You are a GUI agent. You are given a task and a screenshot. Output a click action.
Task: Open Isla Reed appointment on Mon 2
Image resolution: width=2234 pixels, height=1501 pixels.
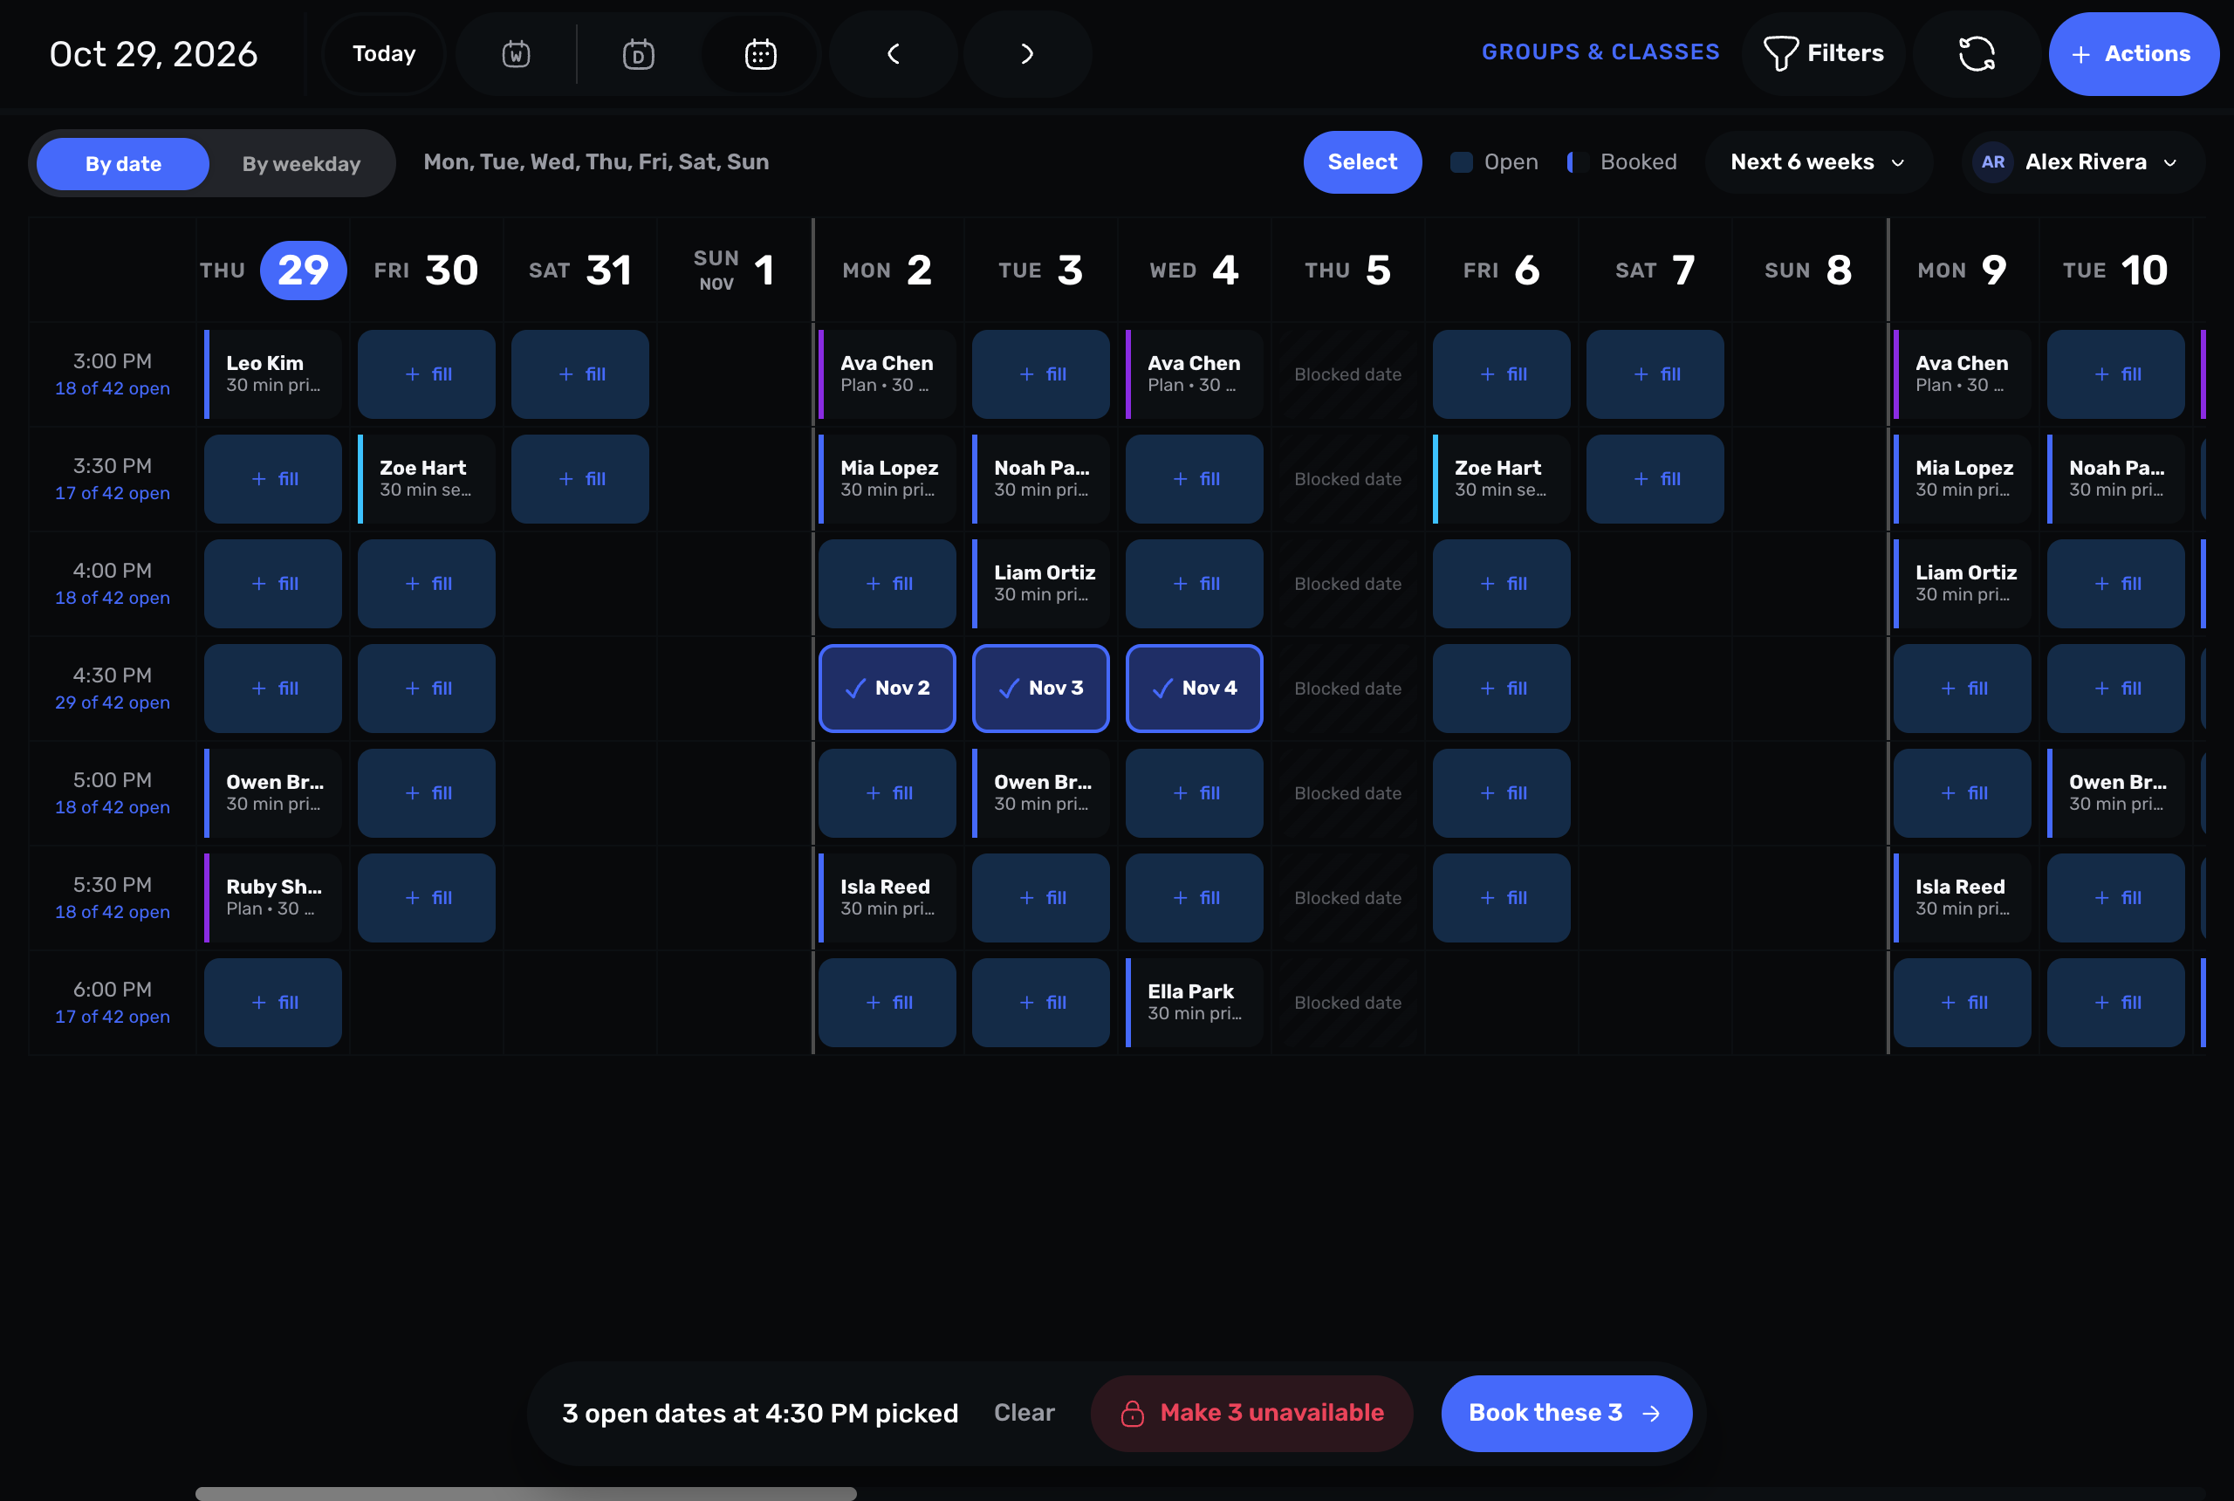pos(887,898)
